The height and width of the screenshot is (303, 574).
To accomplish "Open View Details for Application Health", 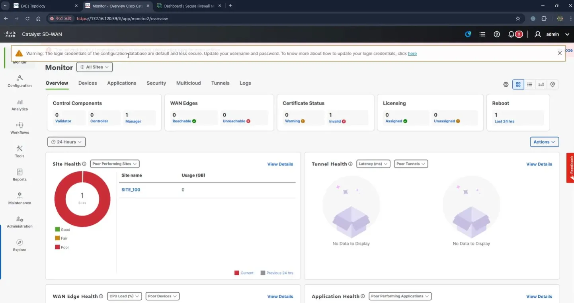I will click(539, 297).
